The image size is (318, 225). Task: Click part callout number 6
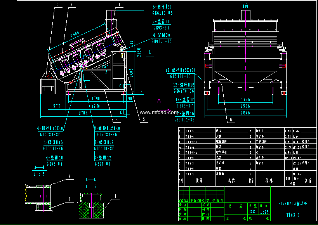(x=231, y=120)
